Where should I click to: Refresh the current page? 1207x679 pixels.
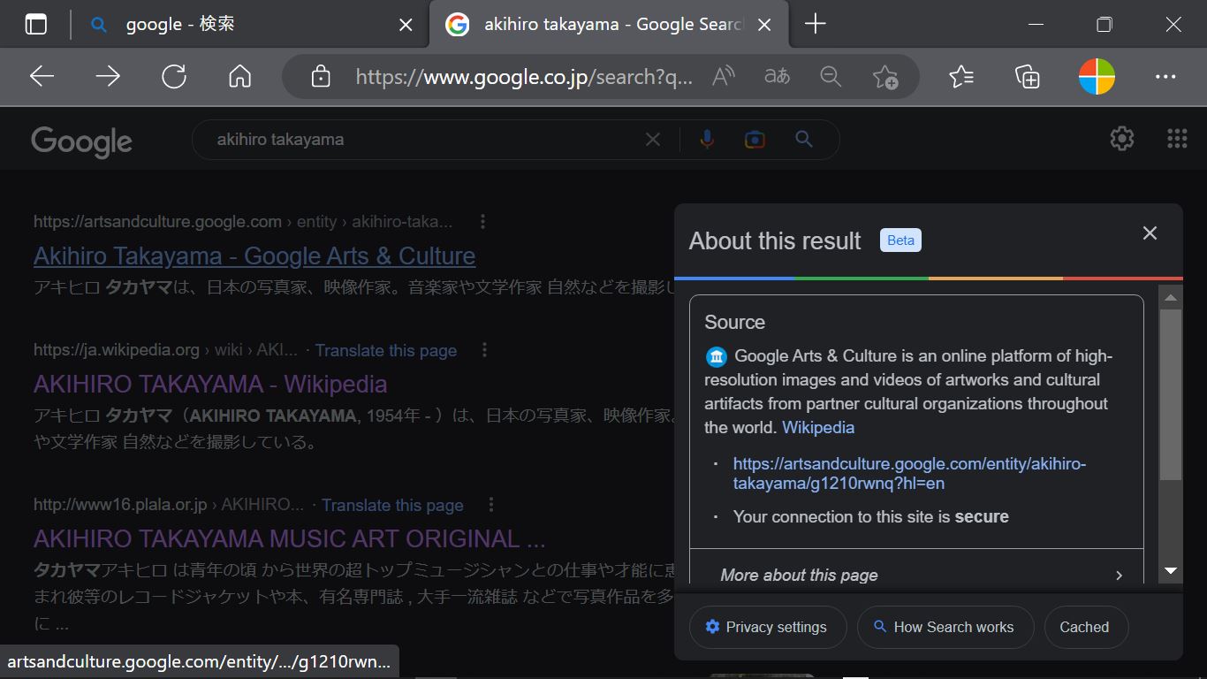point(174,77)
